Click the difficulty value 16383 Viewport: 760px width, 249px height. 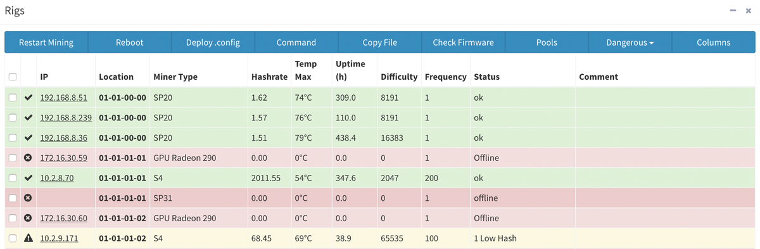click(392, 137)
